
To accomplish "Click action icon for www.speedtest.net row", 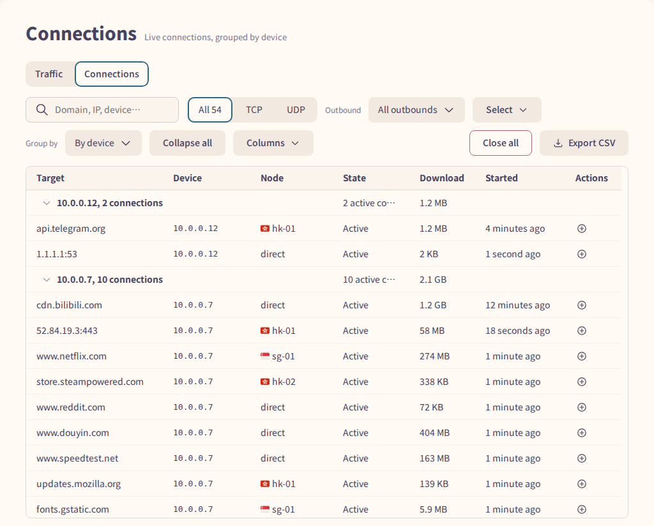I will 581,458.
